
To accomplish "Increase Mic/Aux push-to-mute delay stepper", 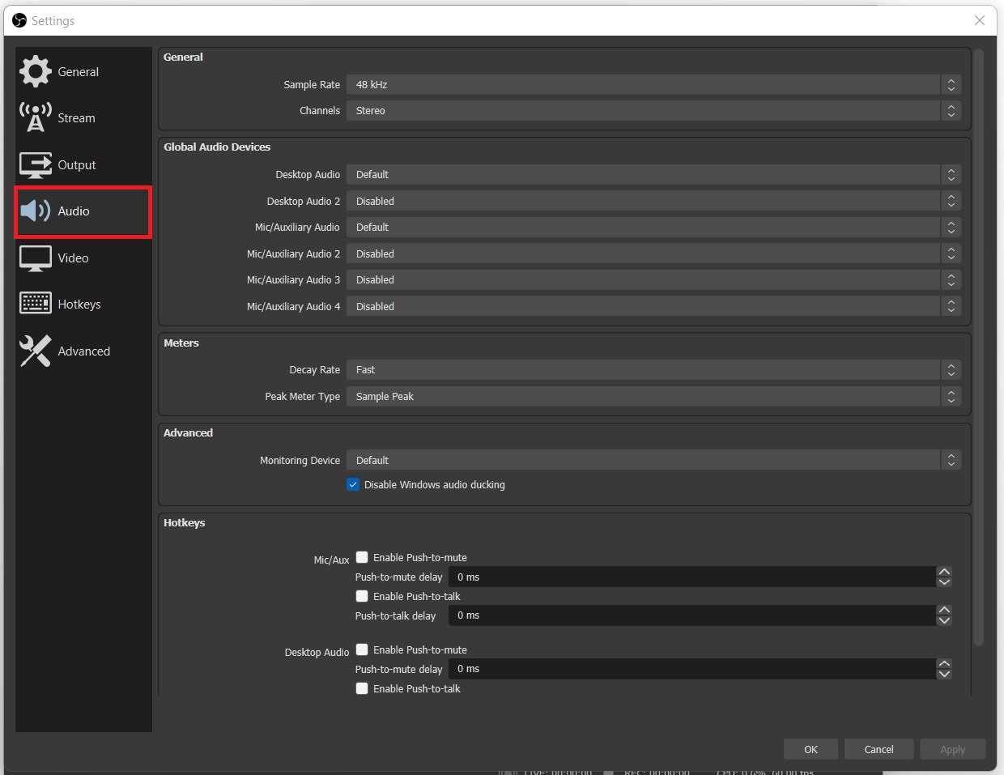I will [x=944, y=572].
